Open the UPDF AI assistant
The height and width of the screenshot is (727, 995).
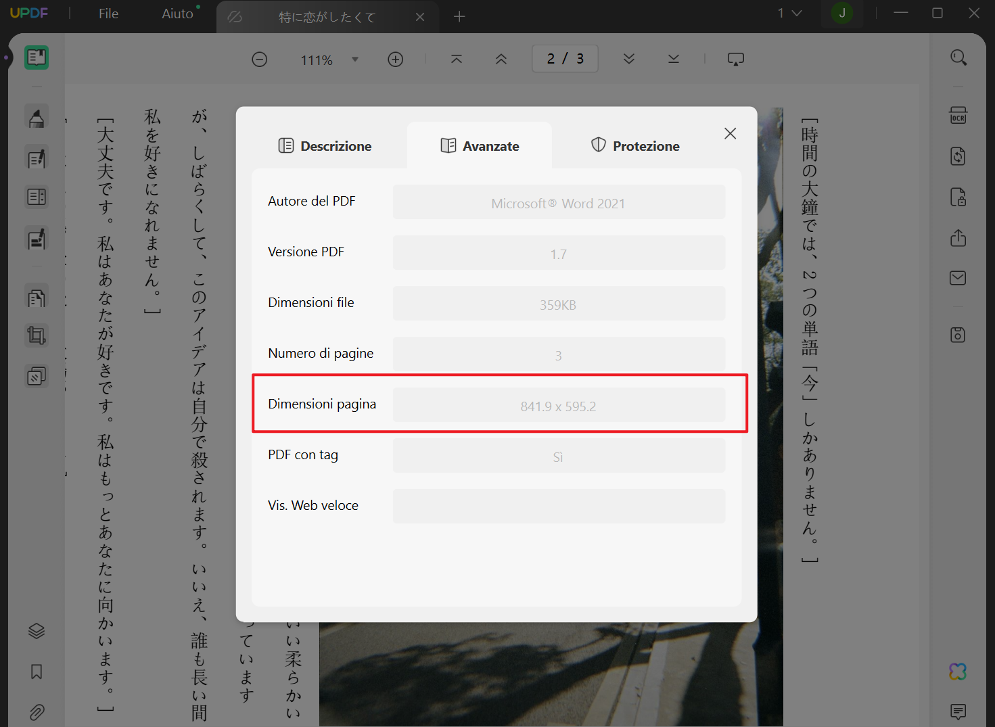[x=958, y=672]
